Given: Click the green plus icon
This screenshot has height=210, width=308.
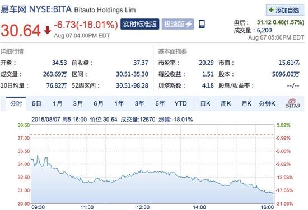Looking at the screenshot, I should 271,10.
